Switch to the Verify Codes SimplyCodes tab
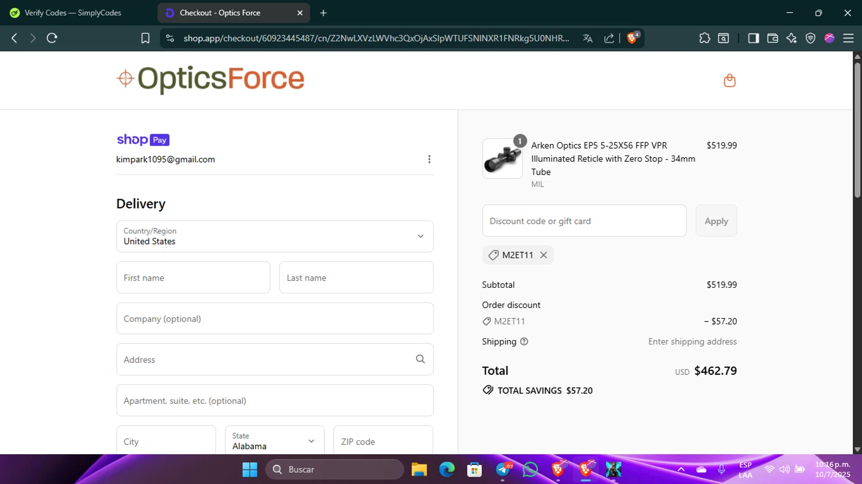 pos(73,13)
